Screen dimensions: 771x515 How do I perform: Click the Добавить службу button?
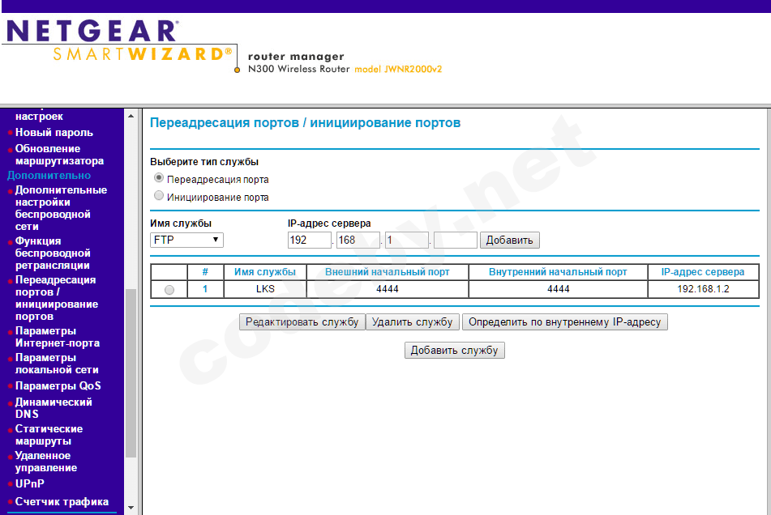454,350
